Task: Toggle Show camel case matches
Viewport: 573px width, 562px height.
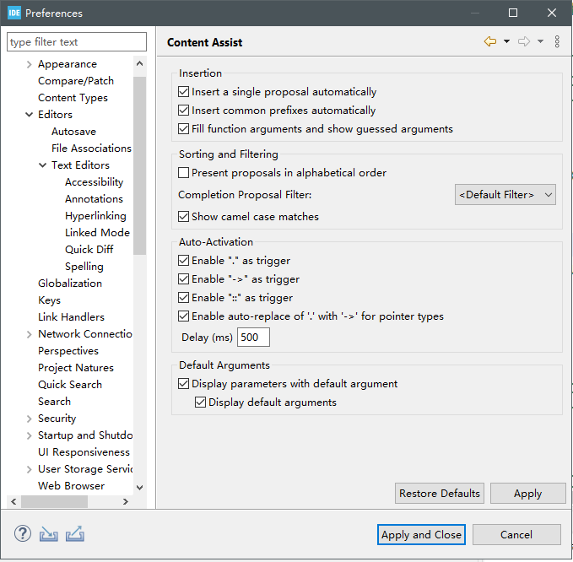Action: (x=183, y=216)
